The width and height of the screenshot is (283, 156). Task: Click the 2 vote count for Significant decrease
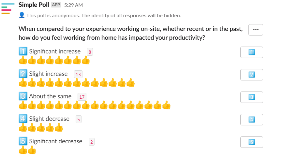[92, 142]
